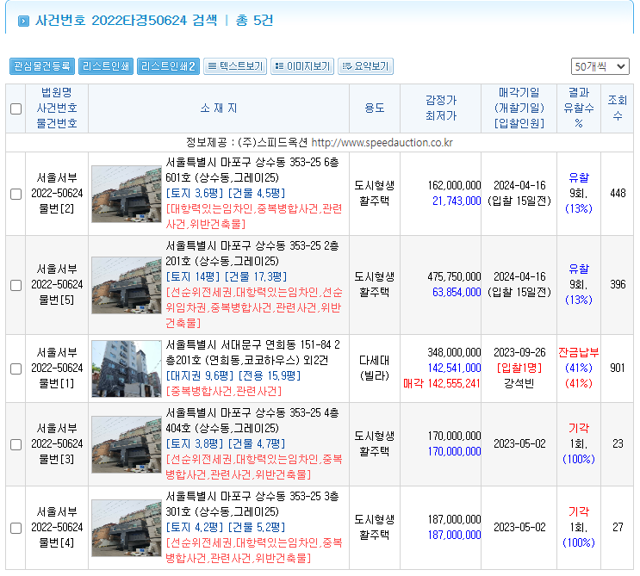Open address link 상수동 353-25 6층 601호
Screen dimensions: 640x576
252,170
